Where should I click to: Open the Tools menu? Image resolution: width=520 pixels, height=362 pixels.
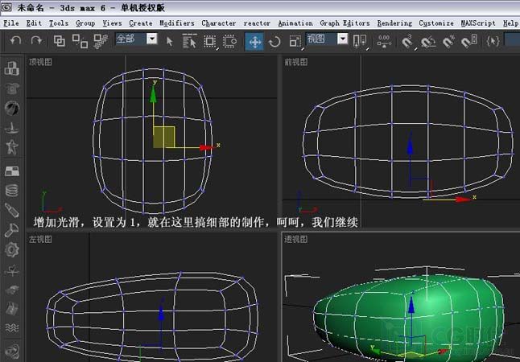59,23
